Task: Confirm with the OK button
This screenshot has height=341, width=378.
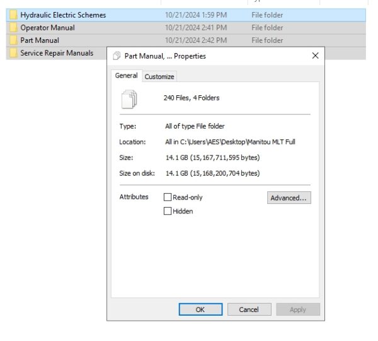Action: click(x=200, y=309)
